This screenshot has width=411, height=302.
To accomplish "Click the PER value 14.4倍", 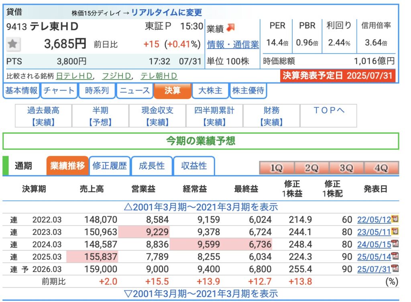I will pos(277,42).
